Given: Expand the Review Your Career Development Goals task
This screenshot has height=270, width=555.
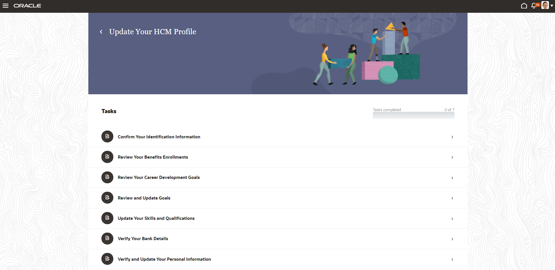Looking at the screenshot, I should (452, 178).
